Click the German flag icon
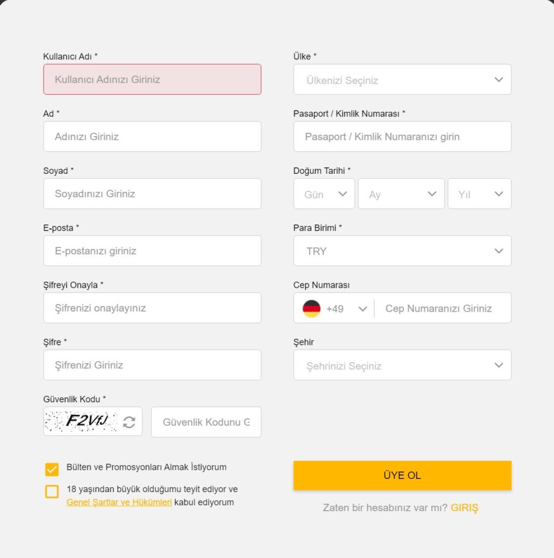Viewport: 554px width, 558px height. (x=312, y=308)
